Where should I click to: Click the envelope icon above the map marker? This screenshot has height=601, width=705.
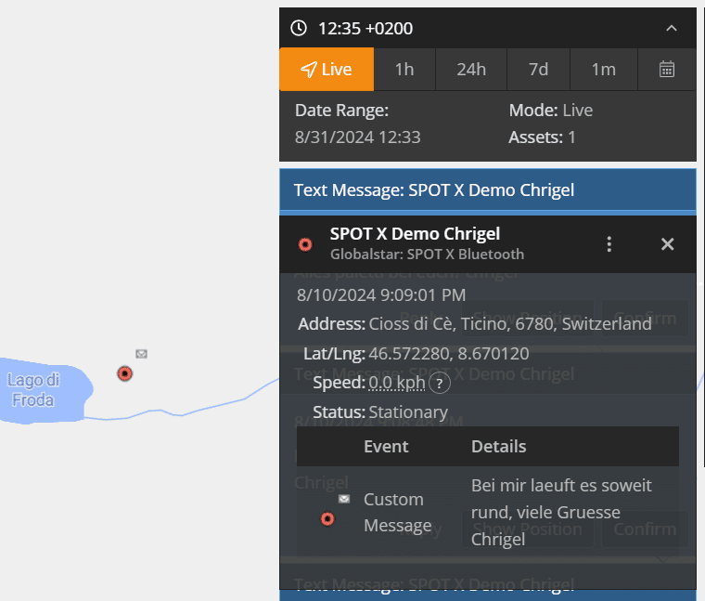point(141,354)
